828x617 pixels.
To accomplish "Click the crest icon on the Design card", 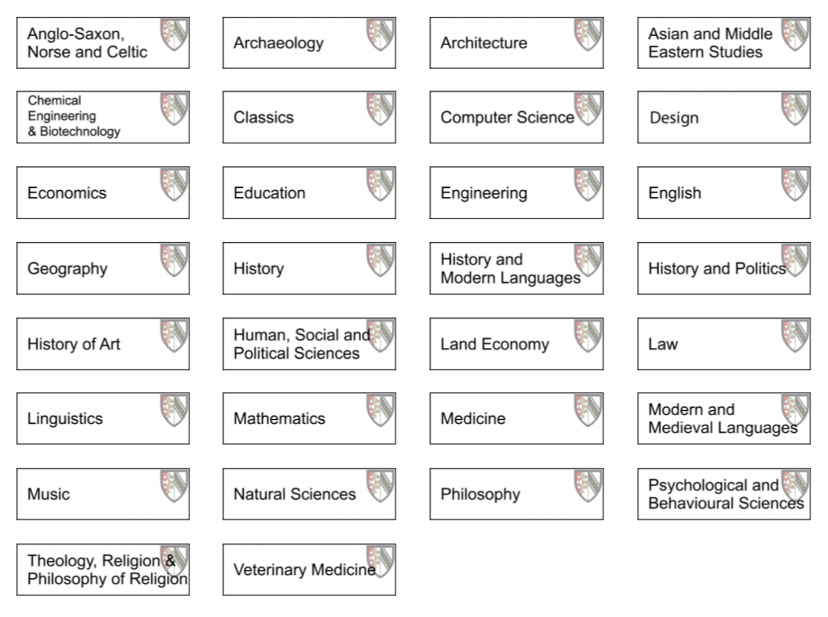I will coord(795,110).
